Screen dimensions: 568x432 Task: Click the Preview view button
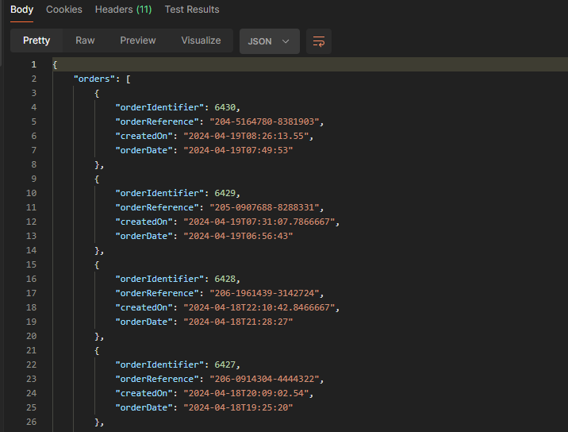point(138,40)
